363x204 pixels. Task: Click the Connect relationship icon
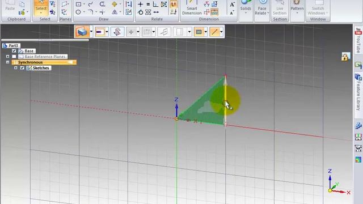coord(140,4)
